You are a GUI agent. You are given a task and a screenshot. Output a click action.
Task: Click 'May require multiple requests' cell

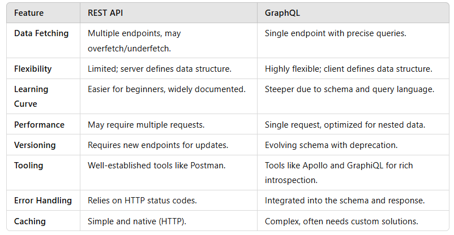pos(145,125)
